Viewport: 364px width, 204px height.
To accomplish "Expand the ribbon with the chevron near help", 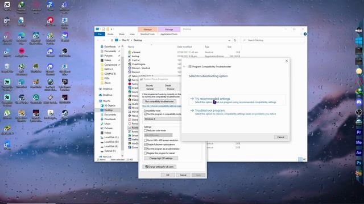I will click(301, 34).
